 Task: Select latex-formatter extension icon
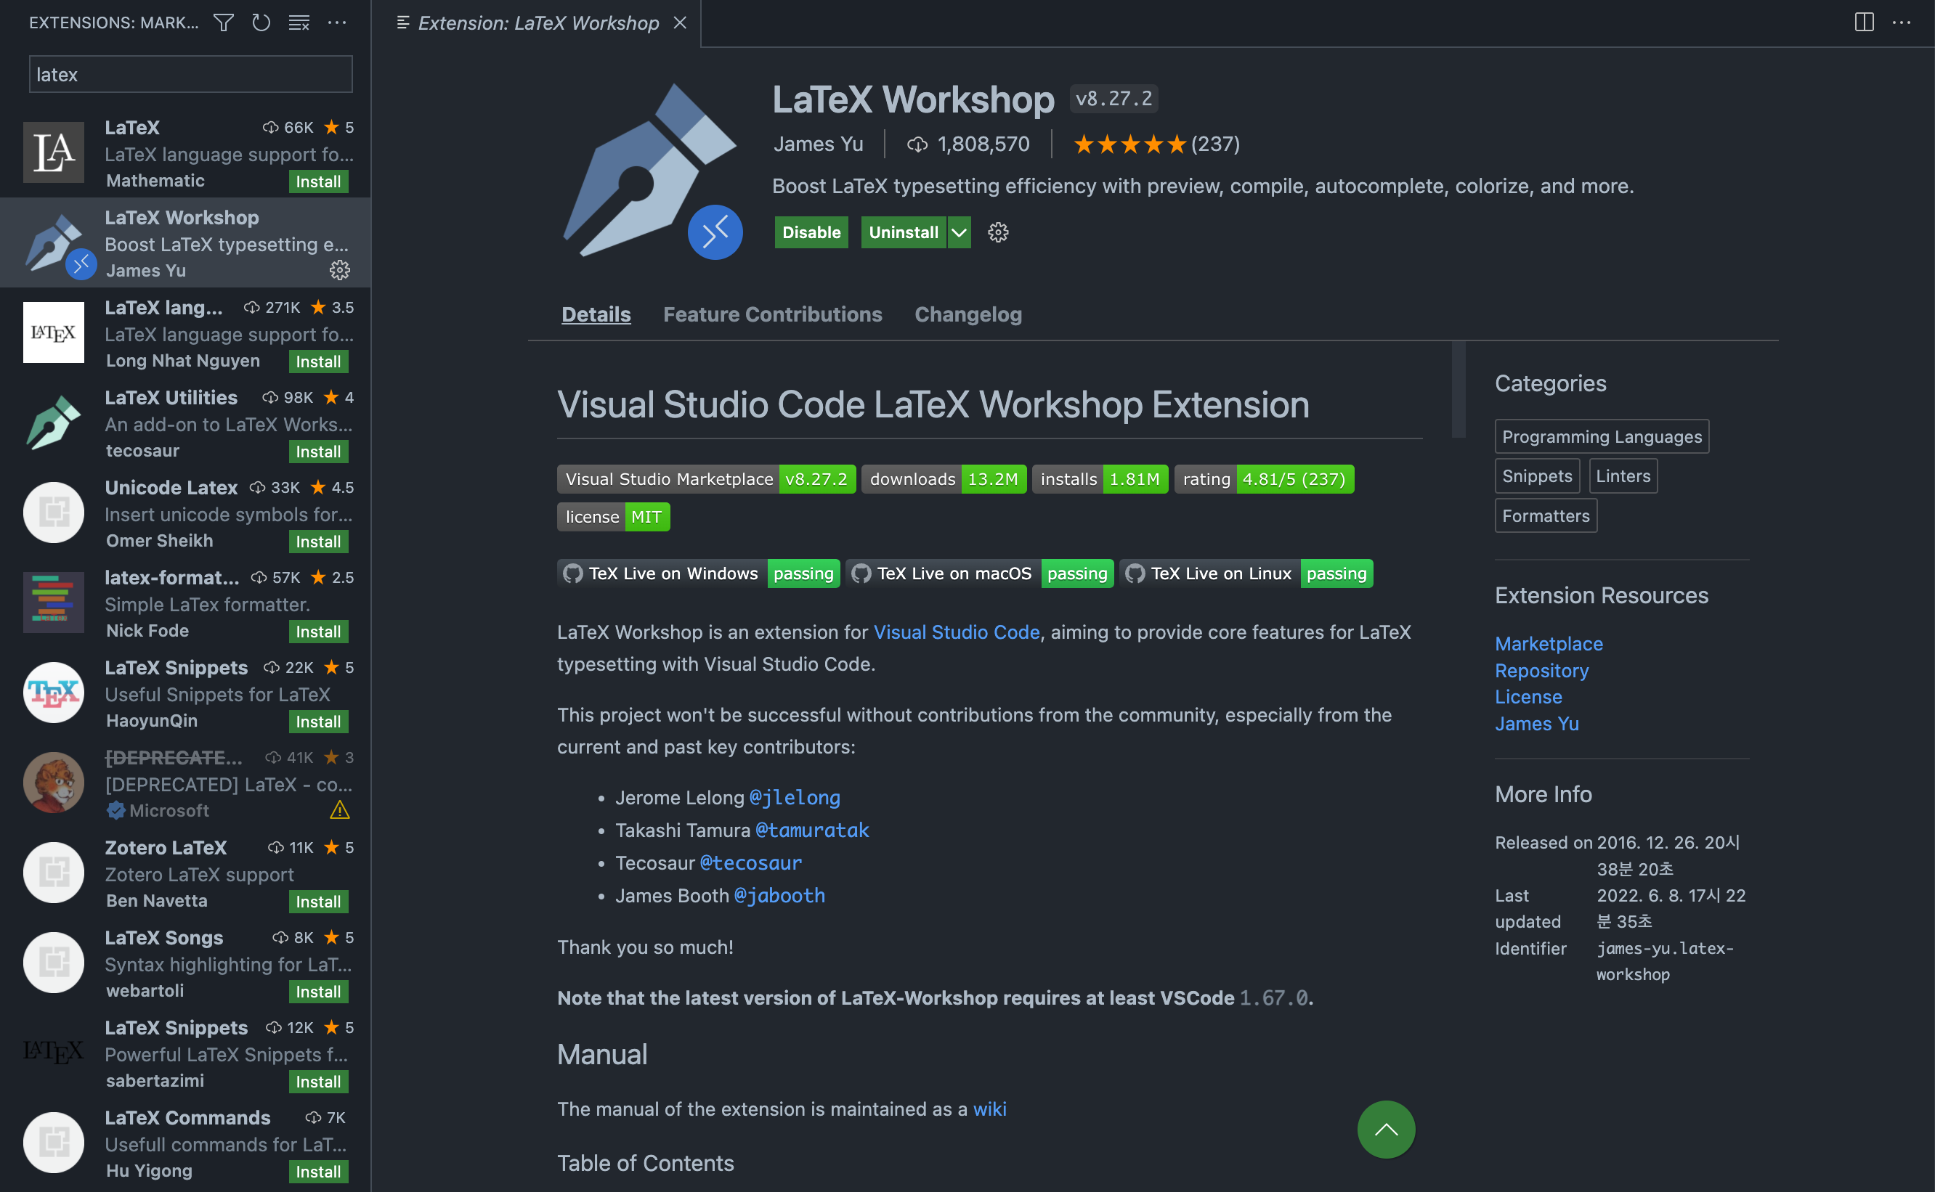(x=54, y=603)
